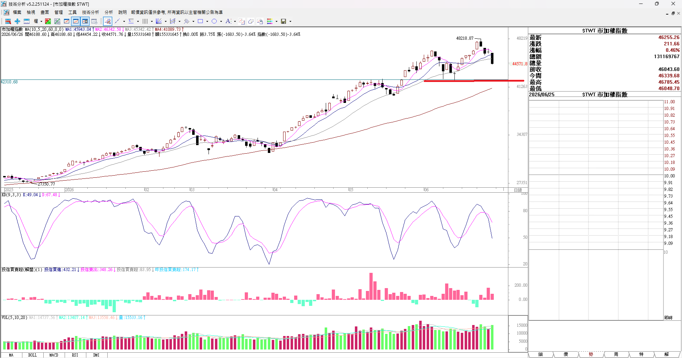Select the trend line drawing tool
Screen dimensions: 682x358
tap(117, 21)
